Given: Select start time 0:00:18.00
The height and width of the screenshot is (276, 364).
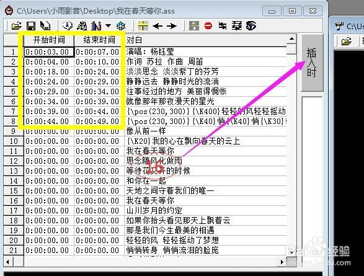Looking at the screenshot, I should (49, 72).
